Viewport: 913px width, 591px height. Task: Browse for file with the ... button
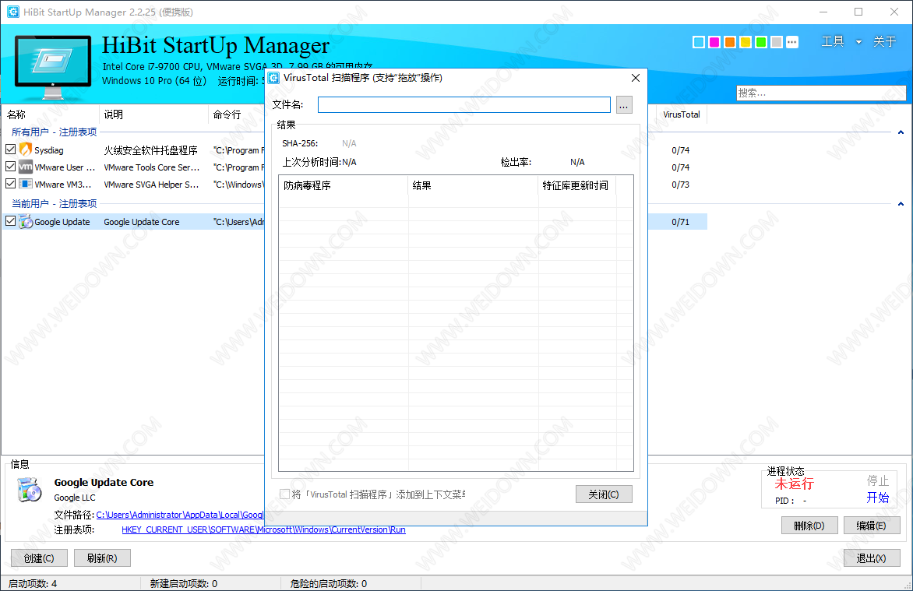[624, 105]
